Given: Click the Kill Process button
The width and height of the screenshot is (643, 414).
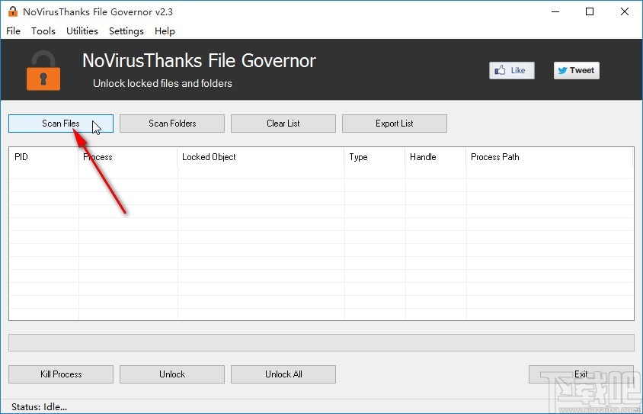Looking at the screenshot, I should click(61, 374).
